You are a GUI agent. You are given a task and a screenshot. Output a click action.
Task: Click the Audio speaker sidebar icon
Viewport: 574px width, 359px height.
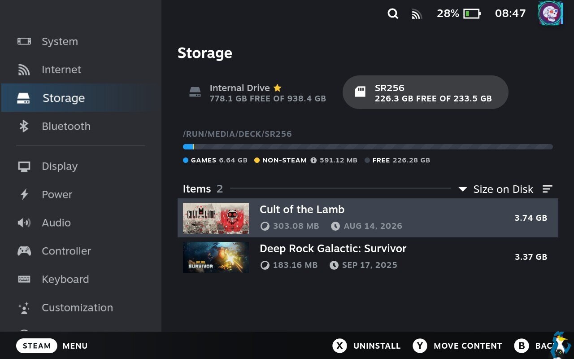(24, 223)
